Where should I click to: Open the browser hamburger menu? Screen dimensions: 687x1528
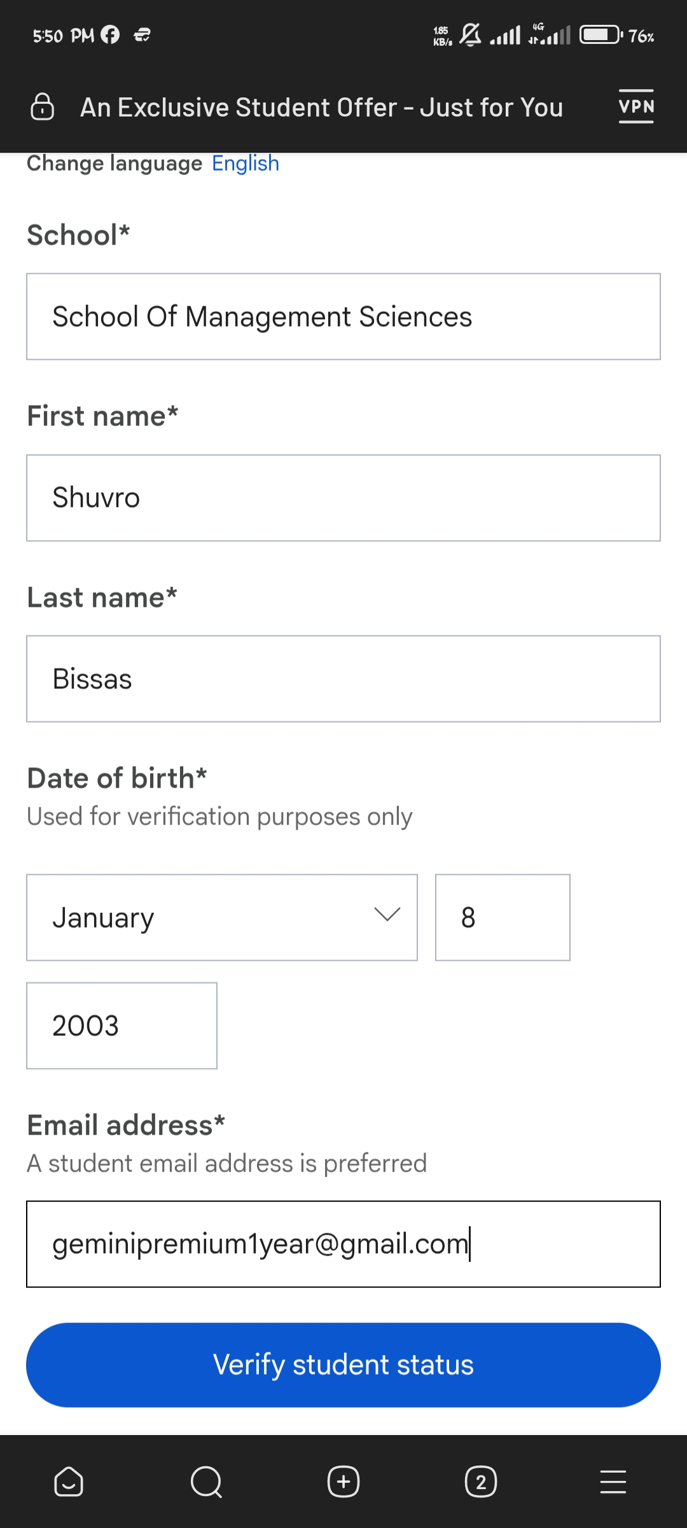click(613, 1482)
